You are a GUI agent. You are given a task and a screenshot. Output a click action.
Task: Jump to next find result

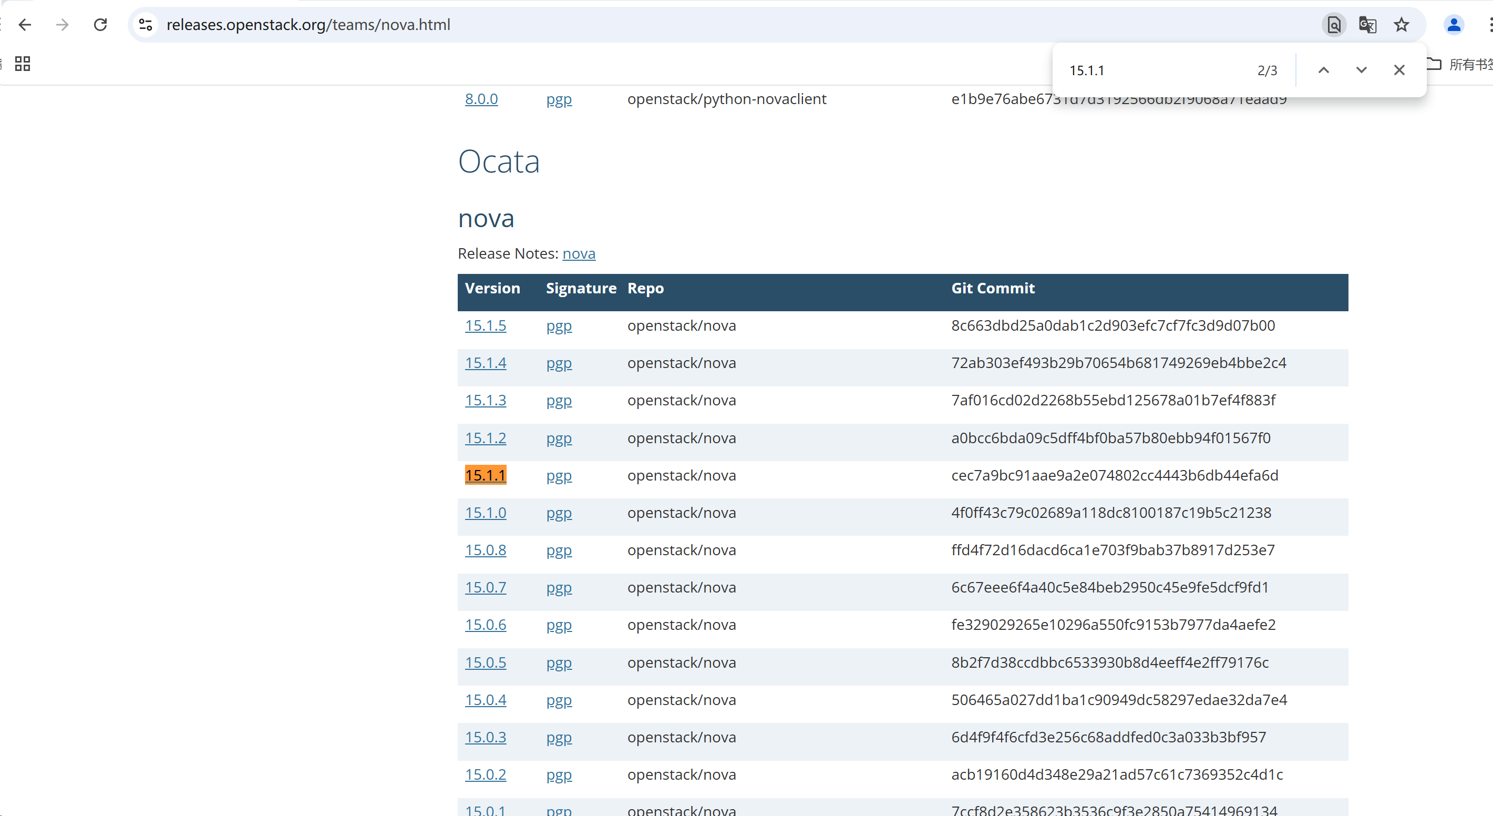point(1362,70)
